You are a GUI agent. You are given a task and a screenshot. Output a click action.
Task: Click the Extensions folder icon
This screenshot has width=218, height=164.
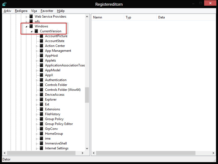point(42,109)
